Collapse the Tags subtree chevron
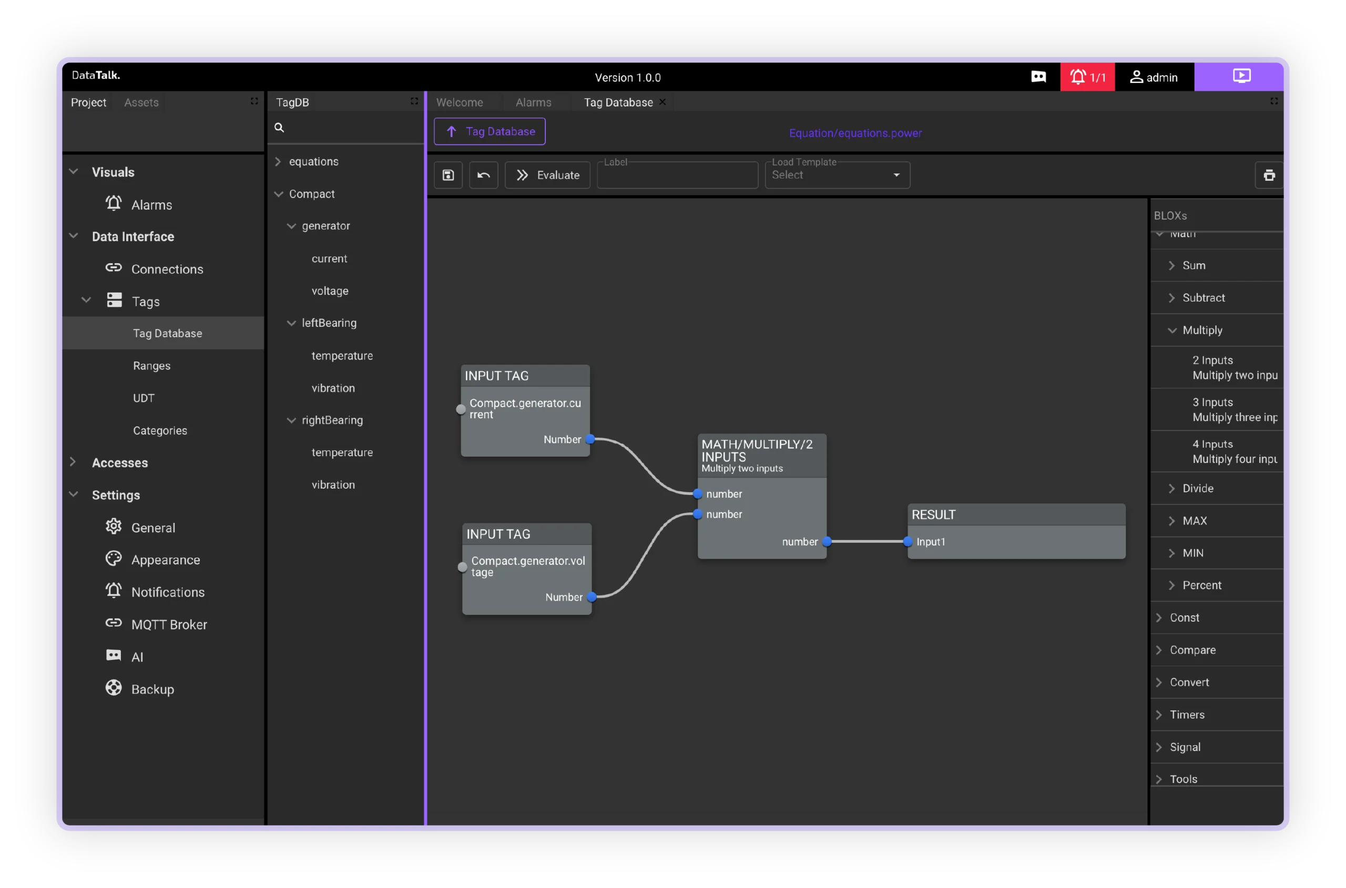Screen dimensions: 1346x888 pos(86,300)
